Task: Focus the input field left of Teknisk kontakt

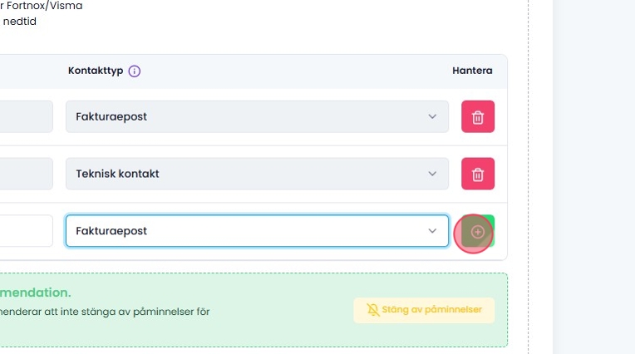Action: point(25,174)
